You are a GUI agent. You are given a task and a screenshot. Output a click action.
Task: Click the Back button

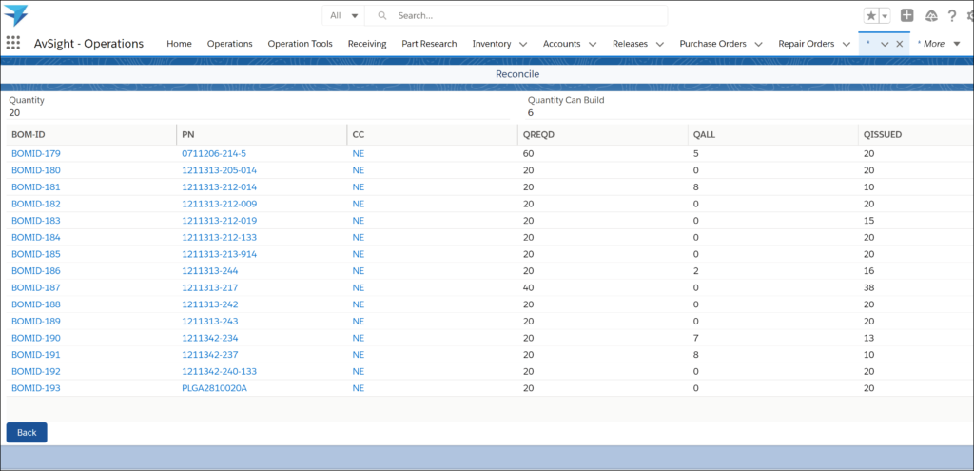click(x=27, y=433)
